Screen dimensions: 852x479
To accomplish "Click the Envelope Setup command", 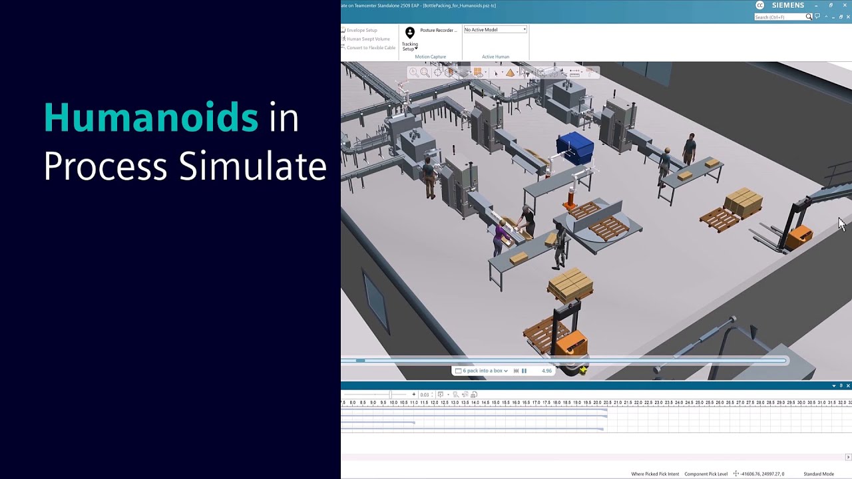I will pyautogui.click(x=359, y=30).
